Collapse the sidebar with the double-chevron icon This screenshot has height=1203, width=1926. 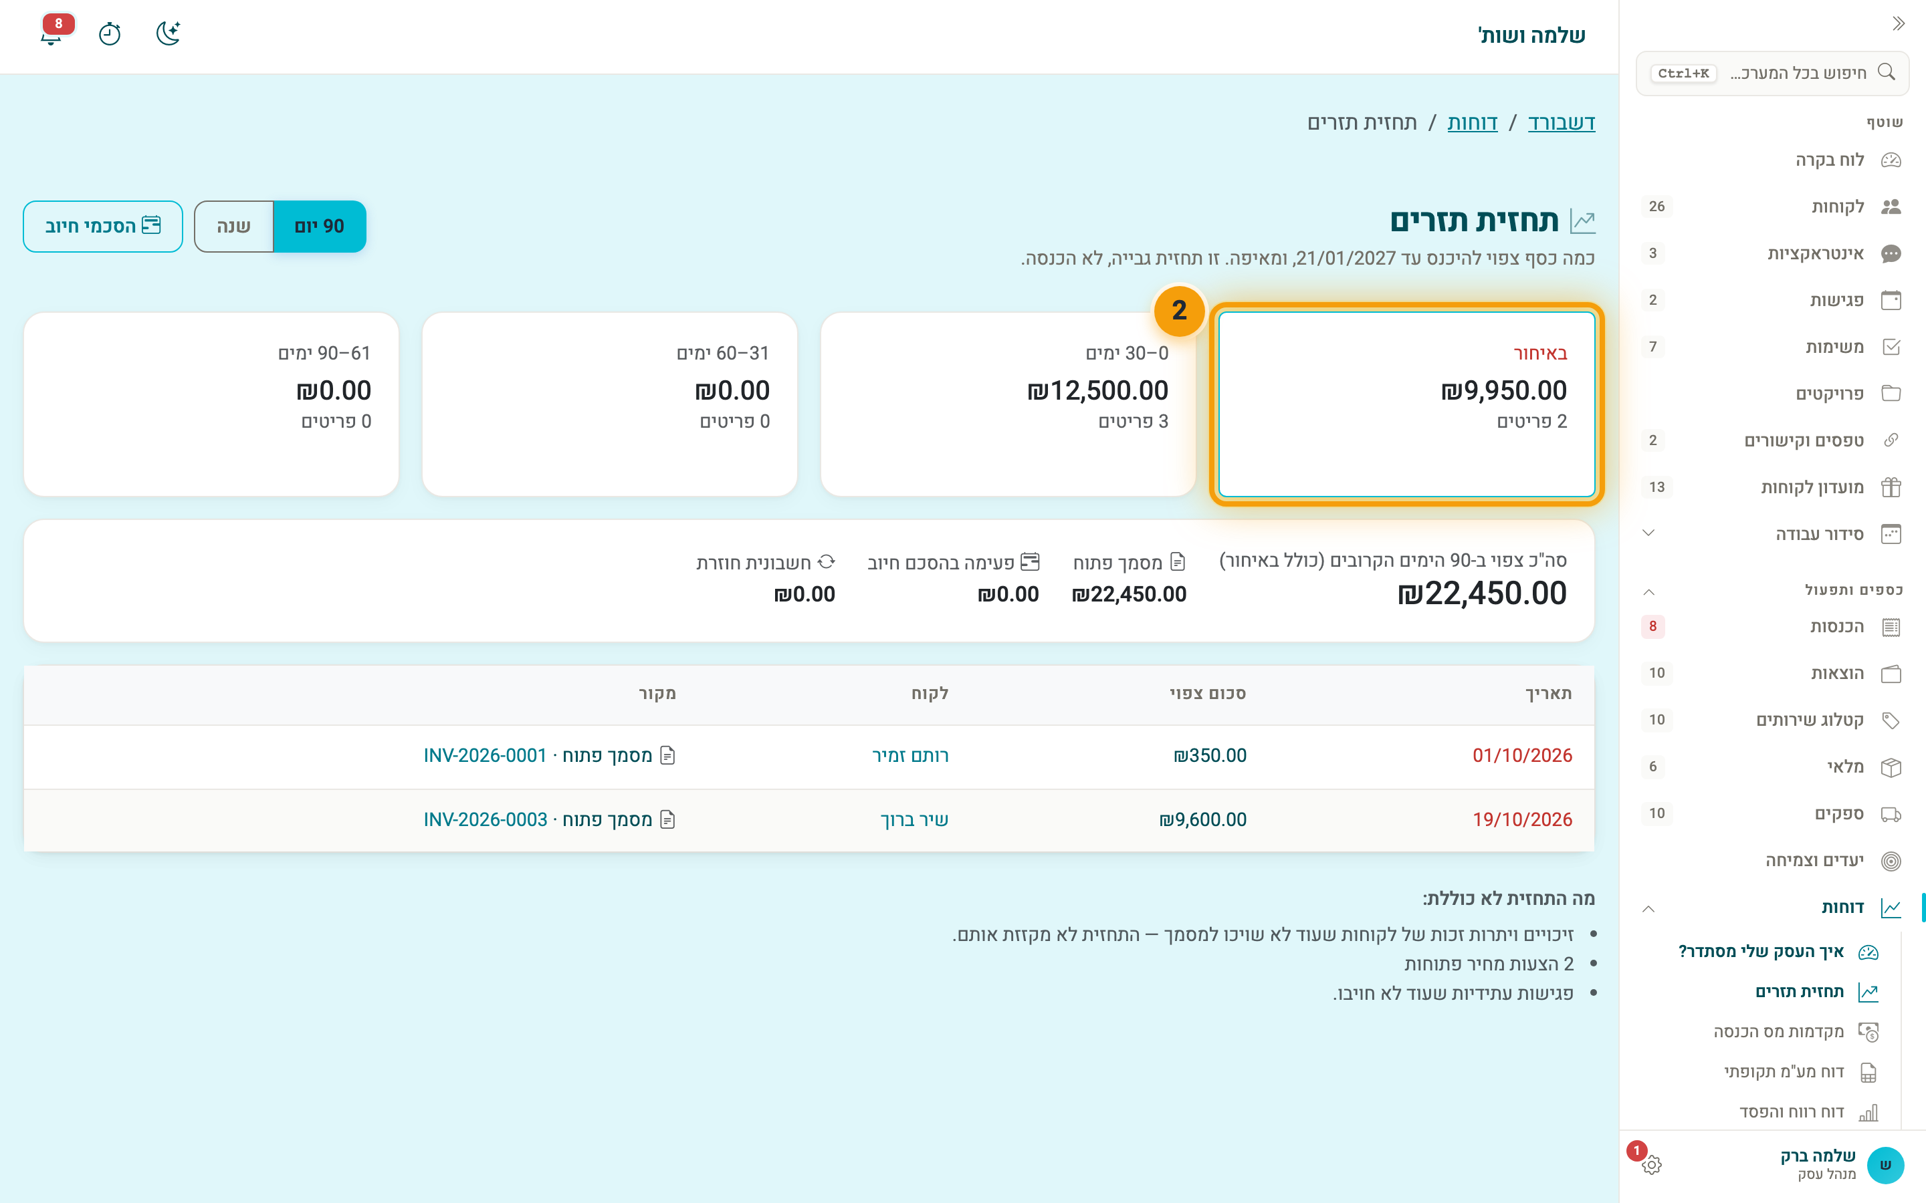tap(1898, 24)
